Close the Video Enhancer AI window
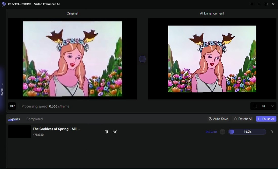The image size is (278, 169). pos(273,4)
